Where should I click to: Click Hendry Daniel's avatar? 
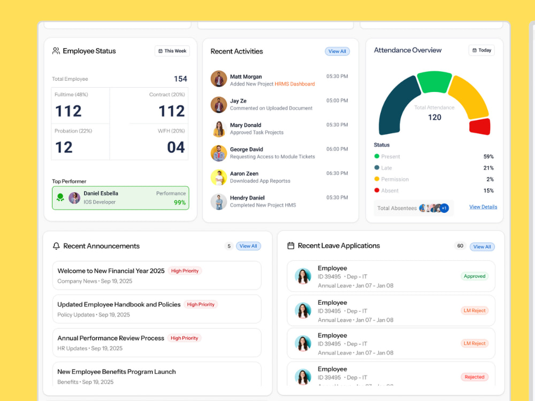[219, 202]
